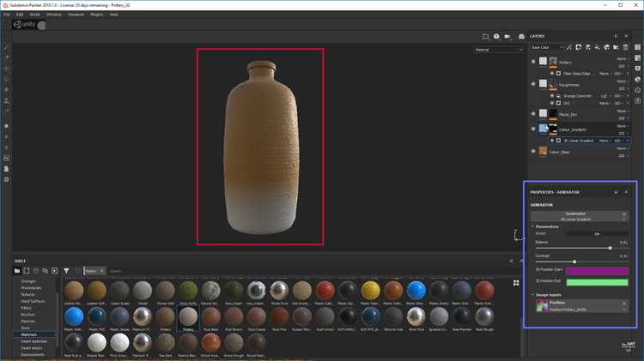Open the Display Settings dock icon

tap(637, 69)
